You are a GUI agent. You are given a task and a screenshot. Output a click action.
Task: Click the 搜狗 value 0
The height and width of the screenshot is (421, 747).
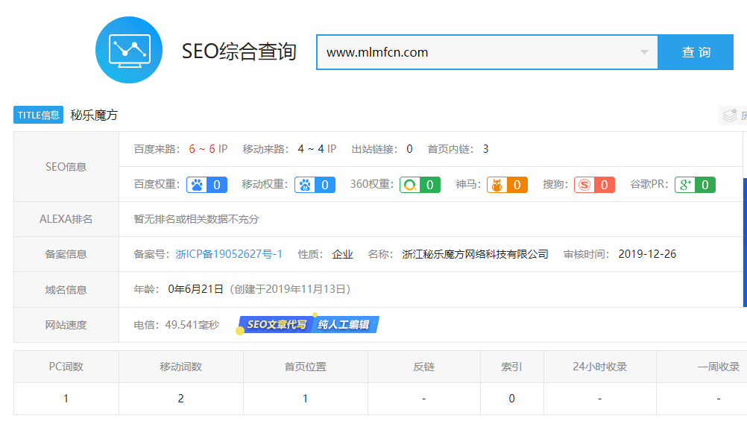click(604, 185)
